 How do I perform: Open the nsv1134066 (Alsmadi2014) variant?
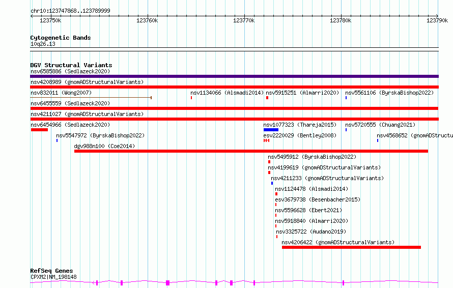[227, 93]
